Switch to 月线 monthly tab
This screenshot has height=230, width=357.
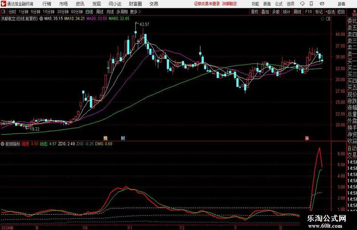(x=110, y=12)
